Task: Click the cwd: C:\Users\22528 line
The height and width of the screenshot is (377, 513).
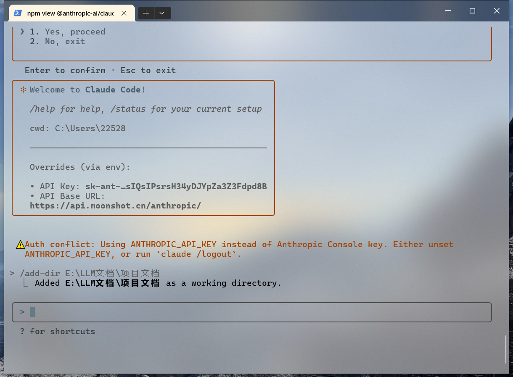Action: (x=78, y=128)
